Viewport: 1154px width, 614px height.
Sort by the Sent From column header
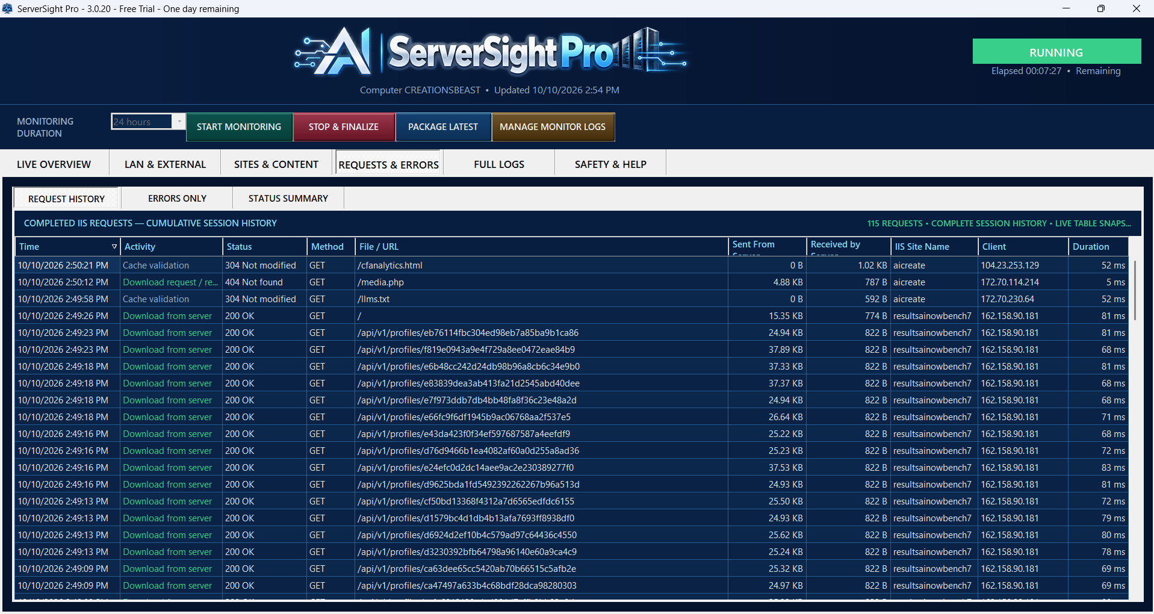(x=768, y=247)
